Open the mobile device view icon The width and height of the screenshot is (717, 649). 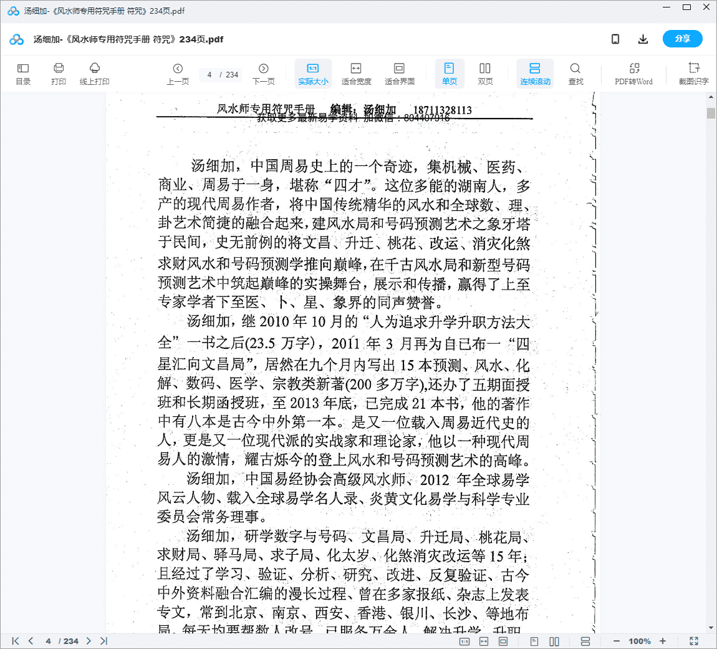click(x=615, y=39)
